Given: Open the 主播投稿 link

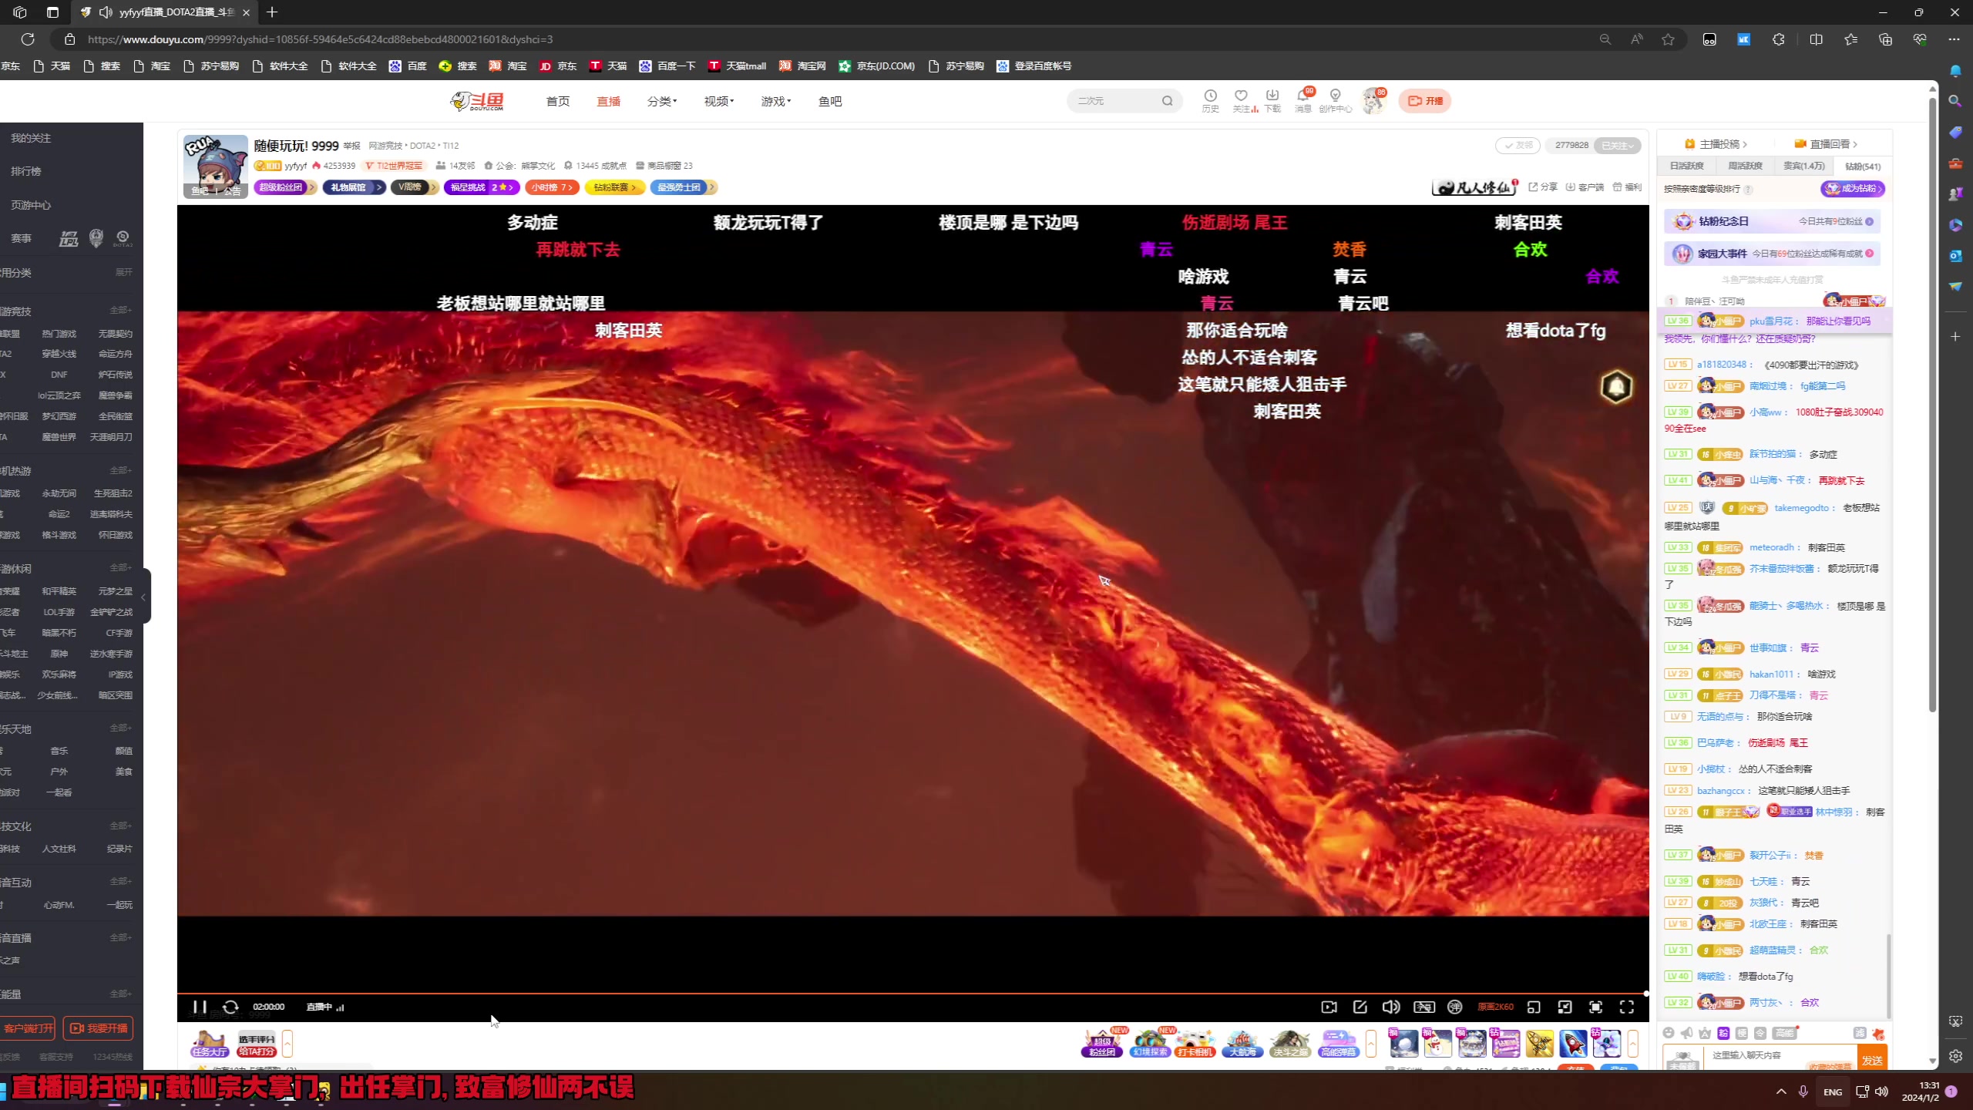Looking at the screenshot, I should click(x=1716, y=144).
